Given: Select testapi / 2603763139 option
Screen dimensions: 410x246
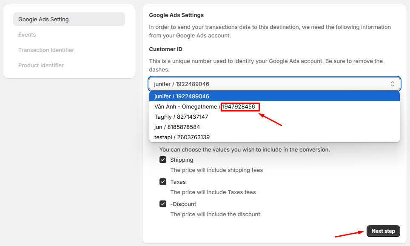Looking at the screenshot, I should (274, 137).
